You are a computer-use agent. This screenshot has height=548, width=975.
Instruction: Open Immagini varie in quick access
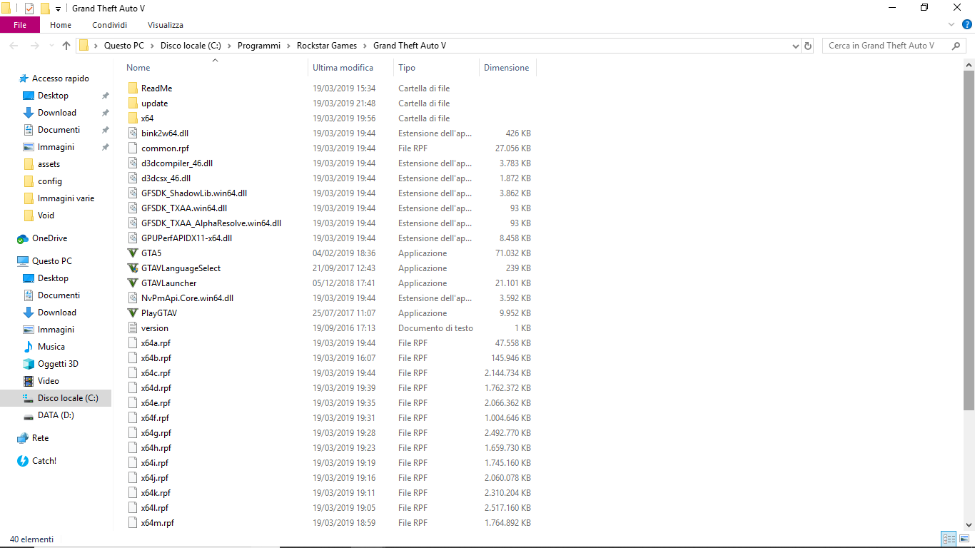point(66,198)
